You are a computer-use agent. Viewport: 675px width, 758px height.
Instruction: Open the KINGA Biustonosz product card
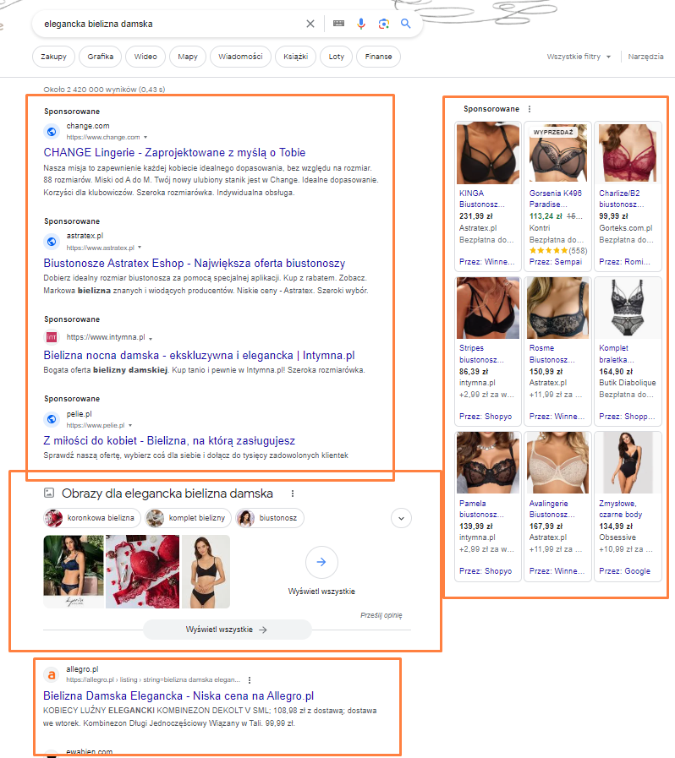[488, 196]
